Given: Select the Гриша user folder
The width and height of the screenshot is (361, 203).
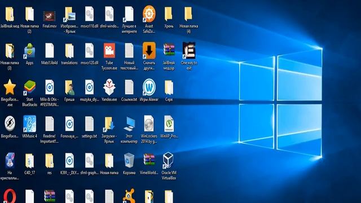Looking at the screenshot, I should 69,87.
